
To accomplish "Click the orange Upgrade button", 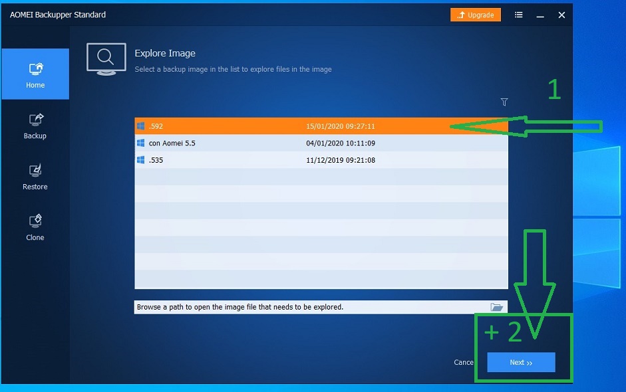I will (x=476, y=15).
